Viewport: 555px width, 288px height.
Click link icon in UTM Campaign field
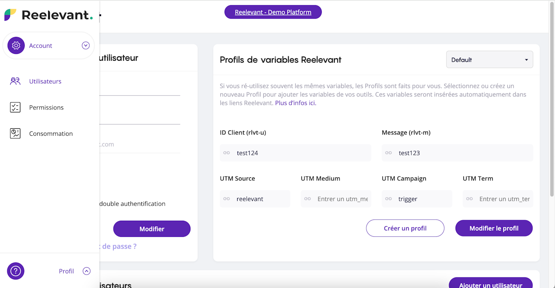click(388, 199)
